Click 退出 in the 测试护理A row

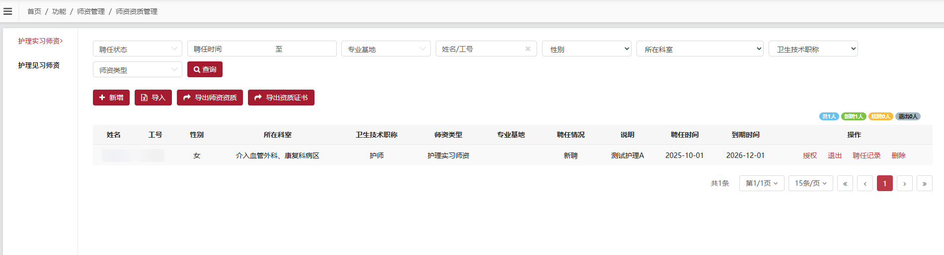pyautogui.click(x=835, y=155)
